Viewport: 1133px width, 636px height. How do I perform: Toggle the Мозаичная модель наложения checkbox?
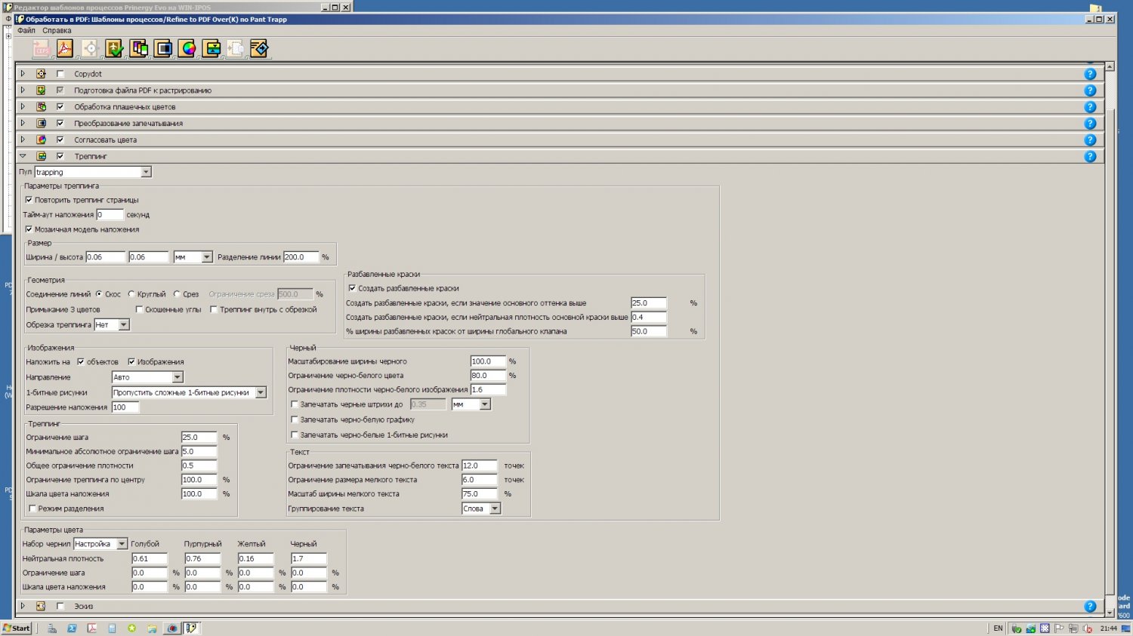(29, 229)
